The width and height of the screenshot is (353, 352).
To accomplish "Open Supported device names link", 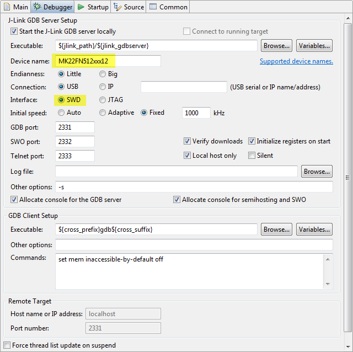I will point(296,61).
